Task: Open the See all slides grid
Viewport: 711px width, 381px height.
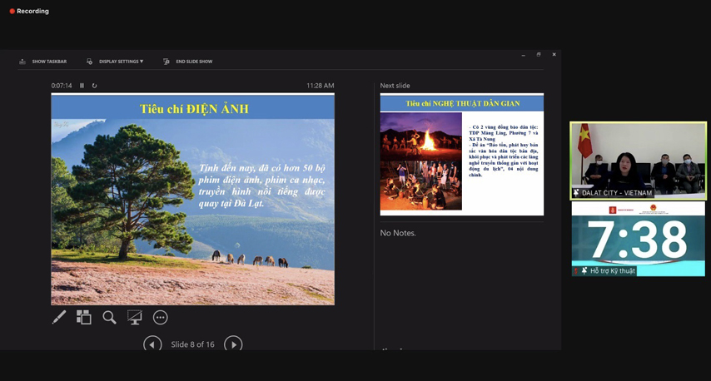Action: [x=84, y=317]
